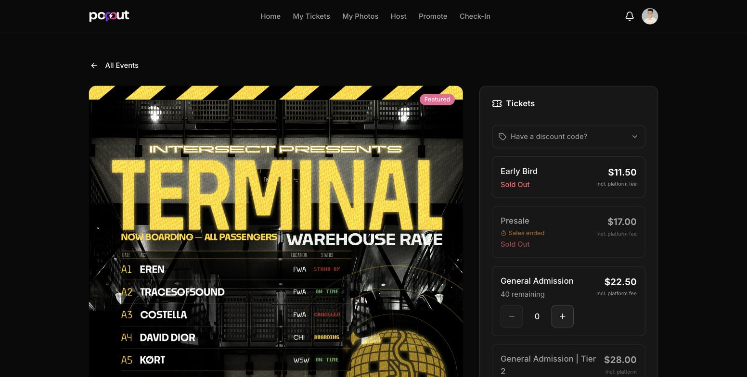Image resolution: width=747 pixels, height=377 pixels.
Task: Click Early Bird 'Sold Out' status
Action: pyautogui.click(x=515, y=185)
